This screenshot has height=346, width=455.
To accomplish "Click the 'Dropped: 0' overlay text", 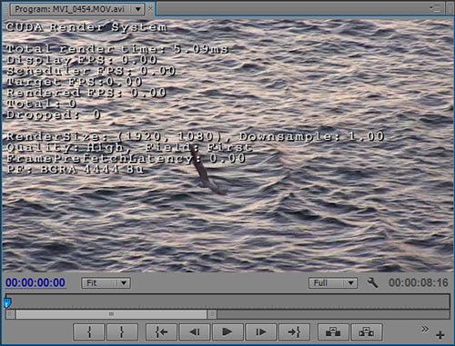I will pyautogui.click(x=54, y=114).
